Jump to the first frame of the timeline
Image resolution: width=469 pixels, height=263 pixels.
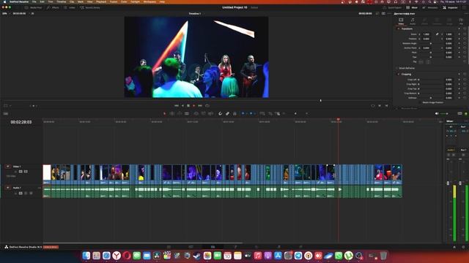(176, 105)
